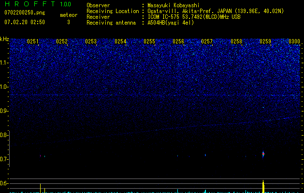The height and width of the screenshot is (193, 304).
Task: Click the 0257 time marker
Action: coord(207,41)
